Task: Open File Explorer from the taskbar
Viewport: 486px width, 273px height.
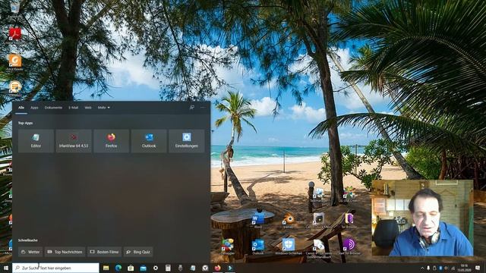Action: coord(106,268)
